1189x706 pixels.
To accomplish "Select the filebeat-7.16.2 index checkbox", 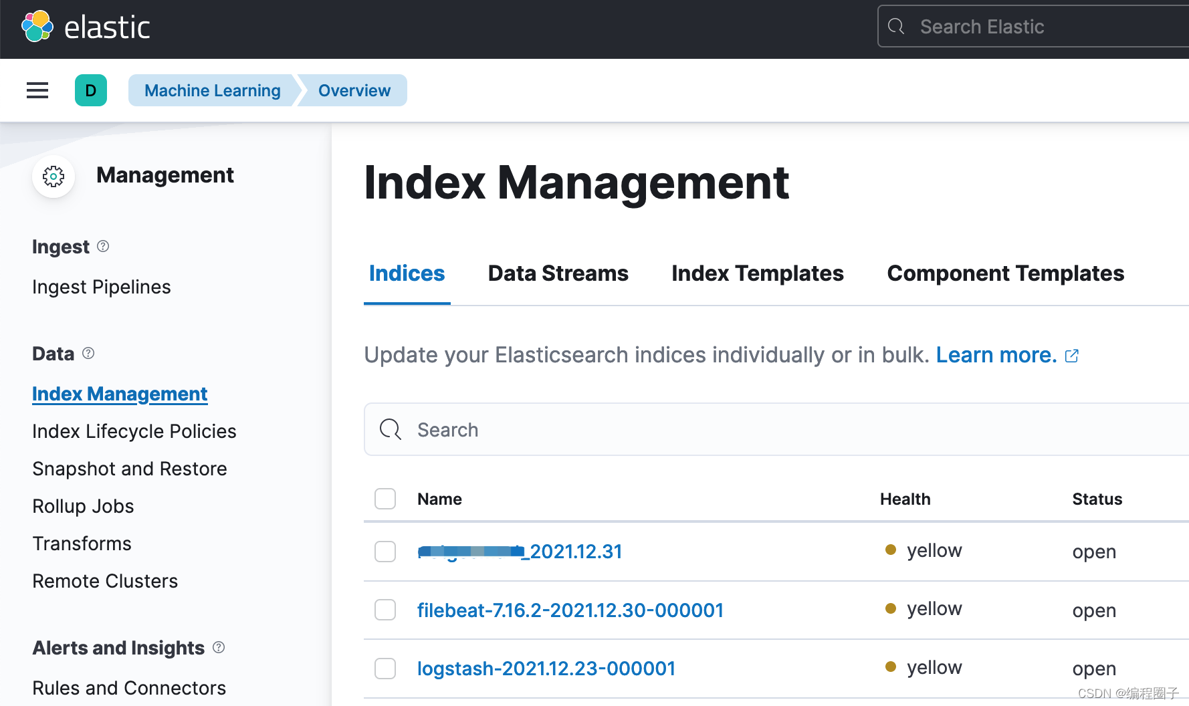I will tap(385, 610).
